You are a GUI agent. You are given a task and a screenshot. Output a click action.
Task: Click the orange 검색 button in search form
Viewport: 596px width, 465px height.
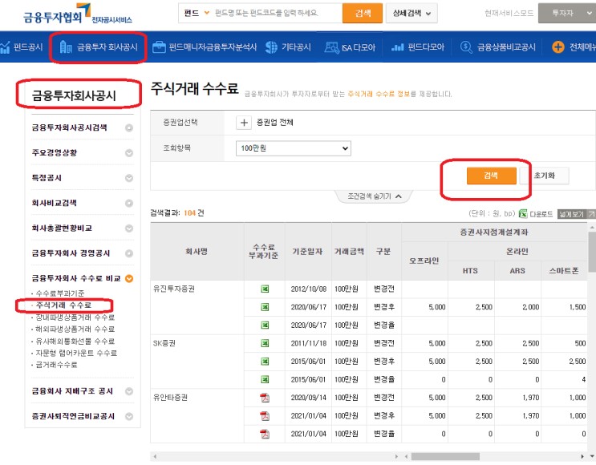pyautogui.click(x=491, y=176)
